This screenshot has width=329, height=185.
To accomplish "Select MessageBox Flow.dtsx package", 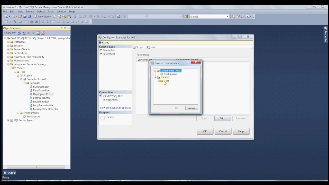I will 45,109.
